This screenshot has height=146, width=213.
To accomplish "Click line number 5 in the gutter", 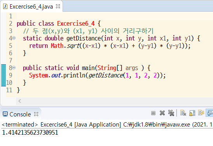I will (10, 46).
